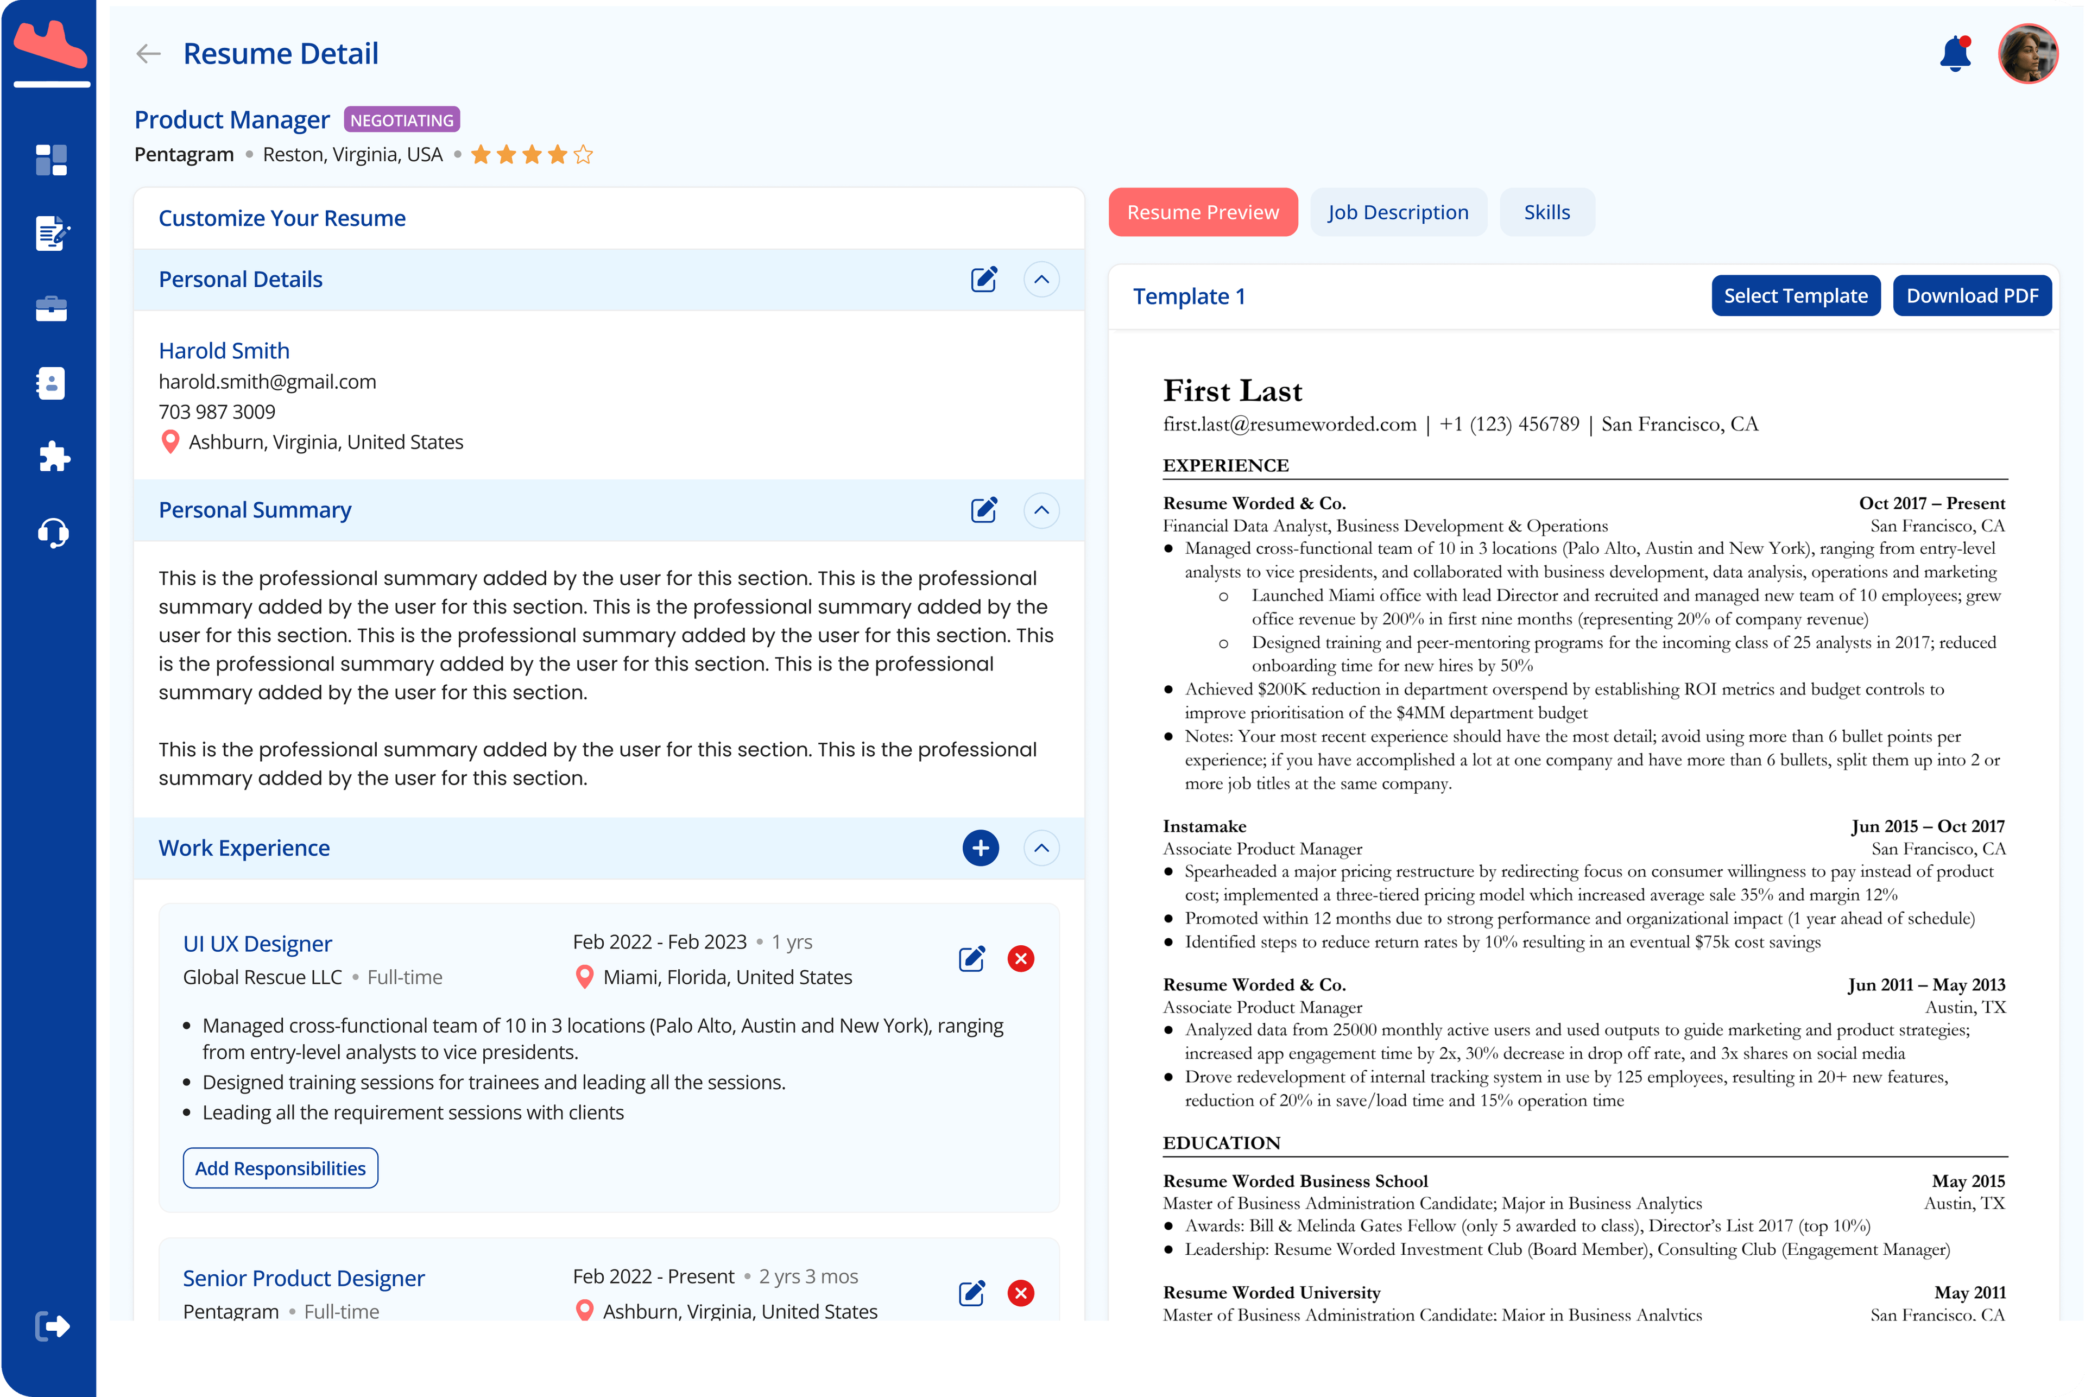The image size is (2085, 1397).
Task: Edit the Personal Details section
Action: tap(984, 280)
